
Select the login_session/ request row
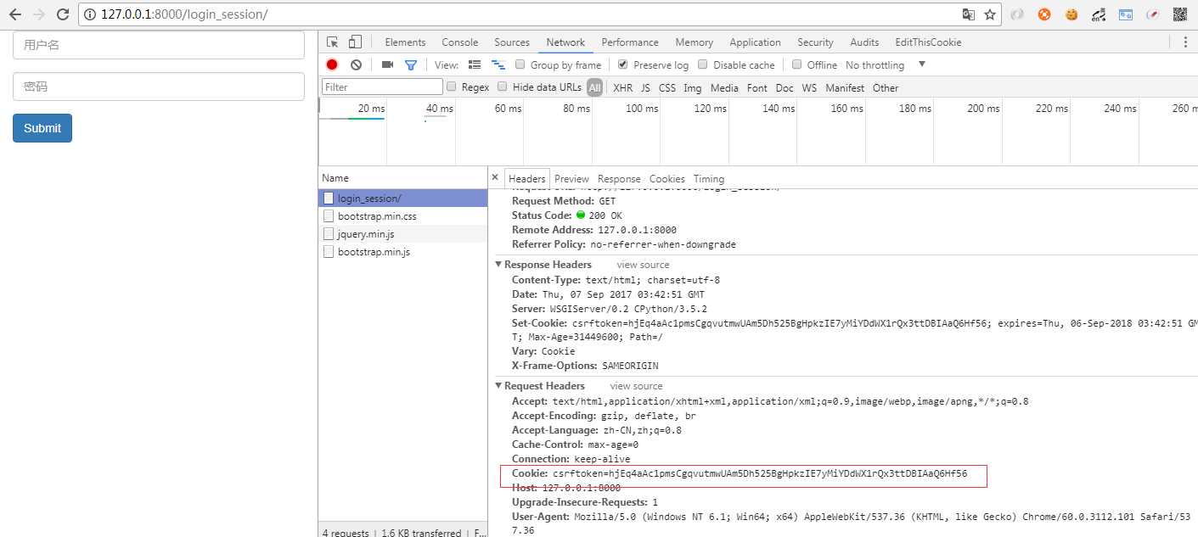(x=403, y=198)
